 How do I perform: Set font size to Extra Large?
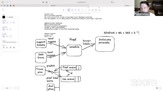click(x=14, y=22)
